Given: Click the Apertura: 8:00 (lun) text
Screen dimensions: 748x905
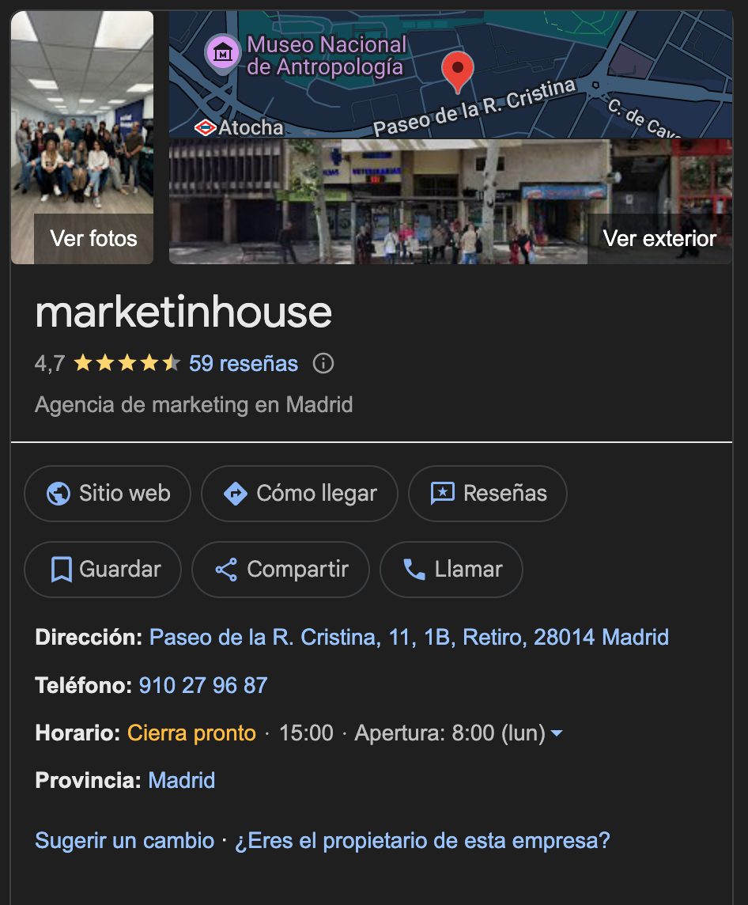Looking at the screenshot, I should 450,733.
